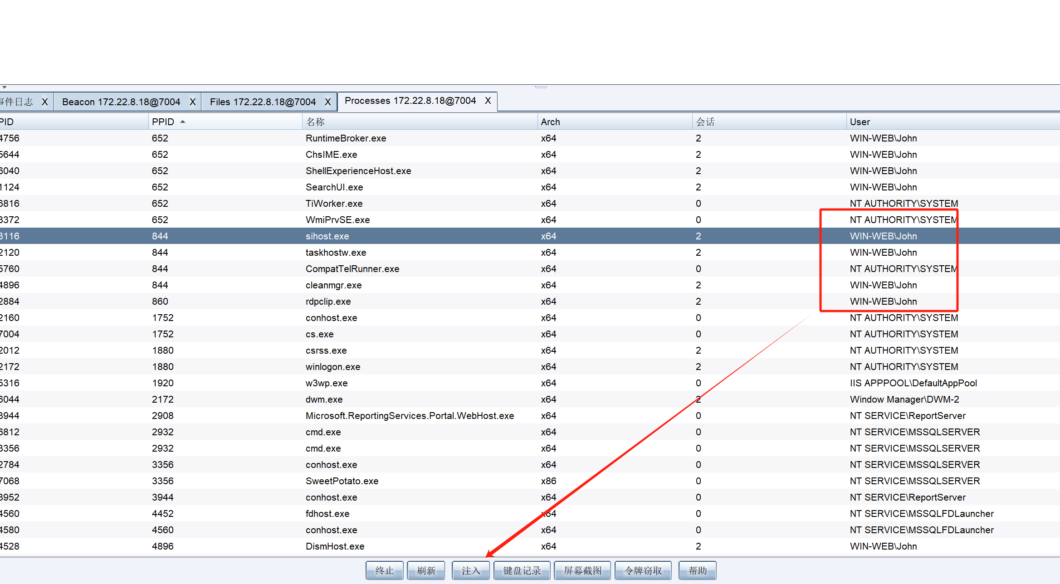Close the 事件日志 event log tab

click(44, 102)
